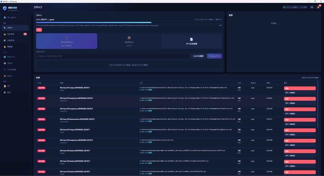Click the time cell 03:35:59

270,109
